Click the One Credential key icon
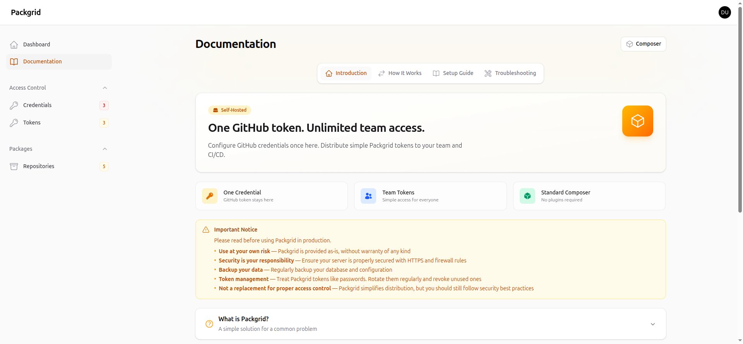This screenshot has height=344, width=743. [x=210, y=196]
